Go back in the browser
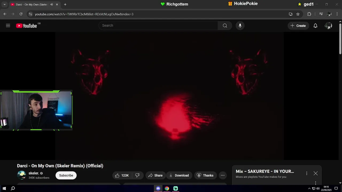This screenshot has height=192, width=342. tap(5, 14)
